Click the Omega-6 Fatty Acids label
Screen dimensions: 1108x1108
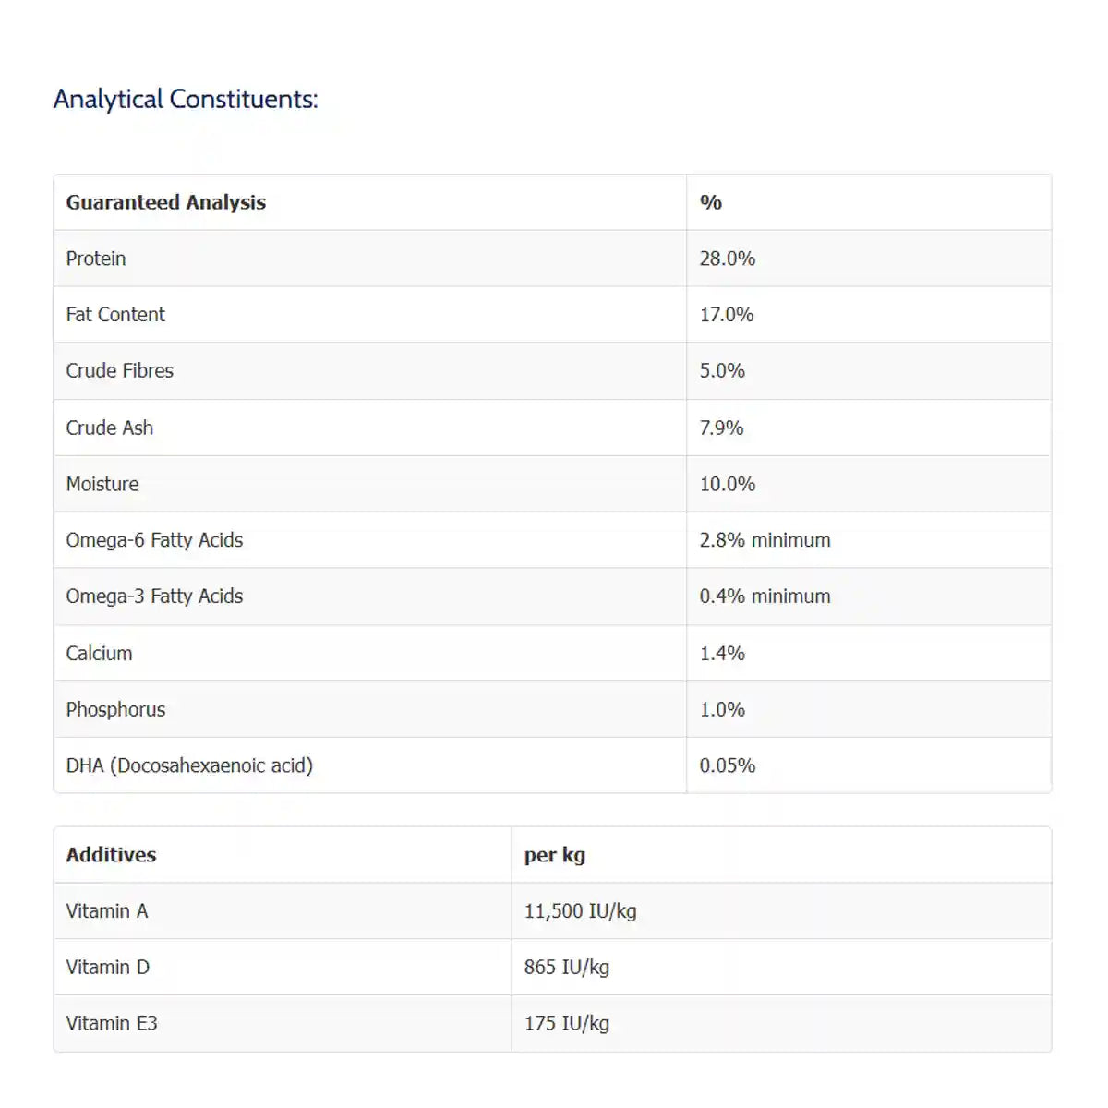point(154,540)
